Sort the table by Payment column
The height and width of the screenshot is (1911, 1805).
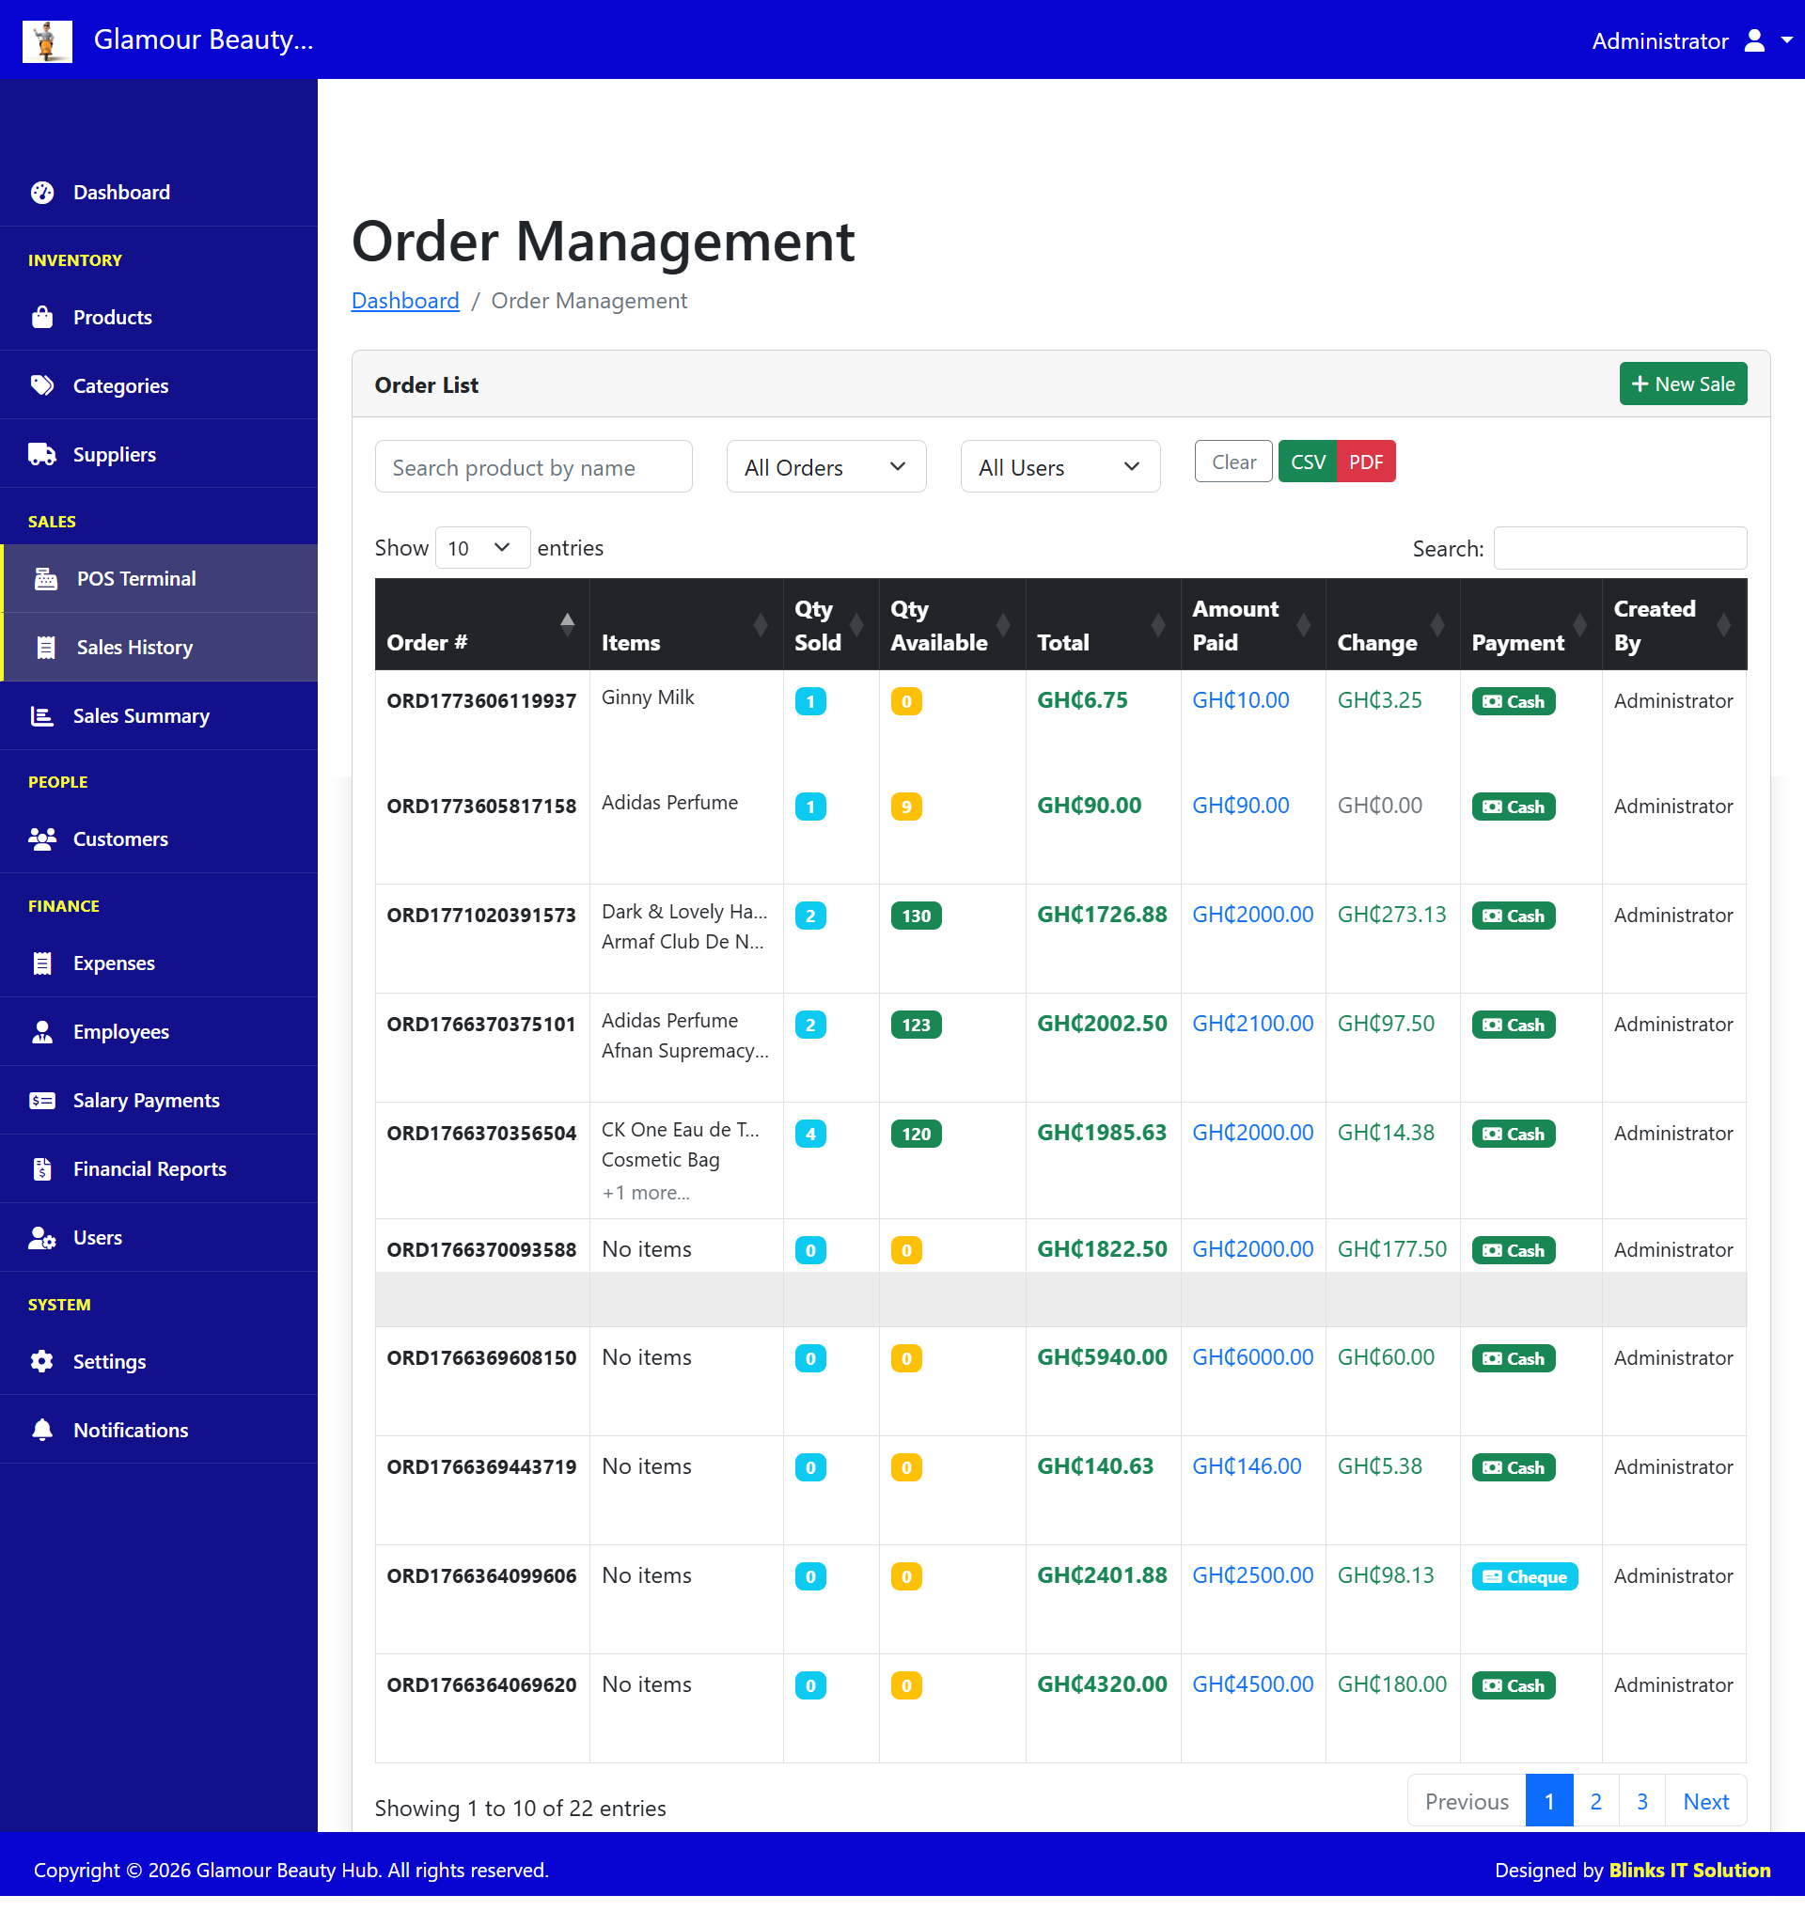pyautogui.click(x=1530, y=624)
